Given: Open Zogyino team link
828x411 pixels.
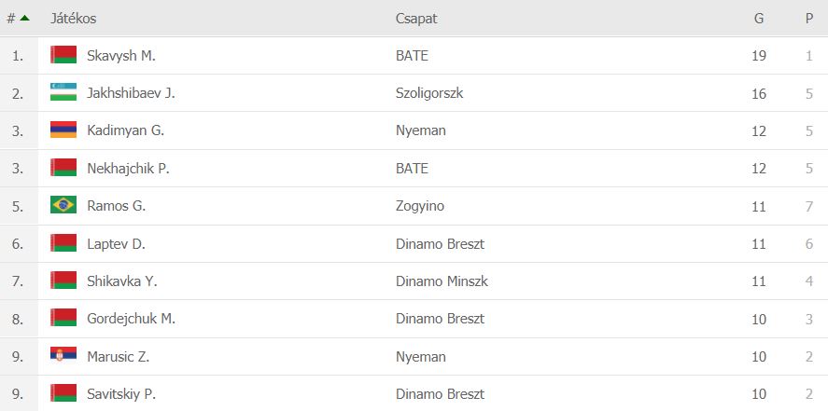Looking at the screenshot, I should tap(420, 206).
